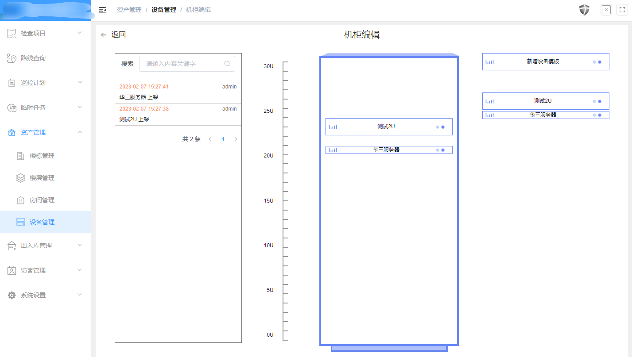The width and height of the screenshot is (632, 357).
Task: Click the shield icon in the top bar
Action: 584,10
